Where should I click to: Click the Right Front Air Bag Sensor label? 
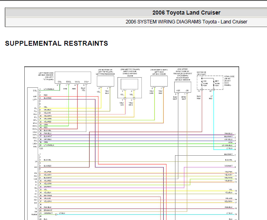coord(183,74)
